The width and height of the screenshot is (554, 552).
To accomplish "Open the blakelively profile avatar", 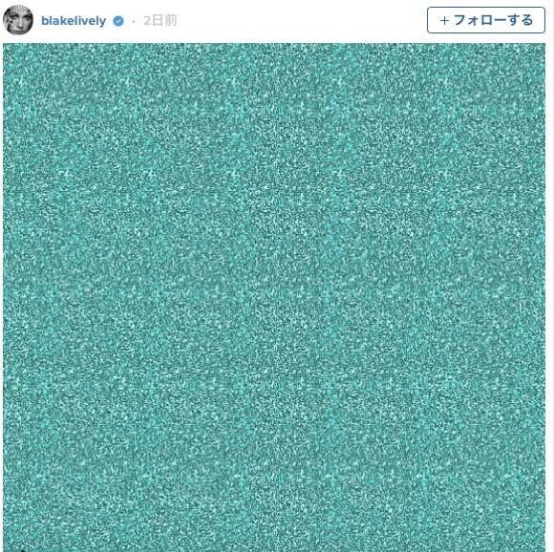I will click(18, 20).
